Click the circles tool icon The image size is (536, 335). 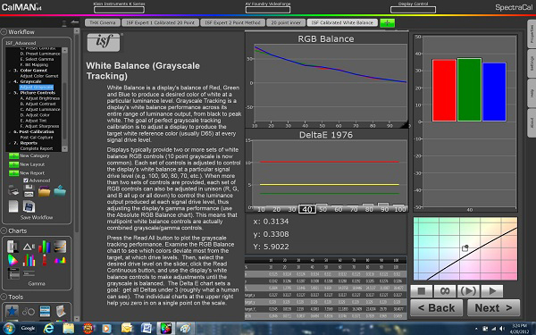pyautogui.click(x=28, y=312)
